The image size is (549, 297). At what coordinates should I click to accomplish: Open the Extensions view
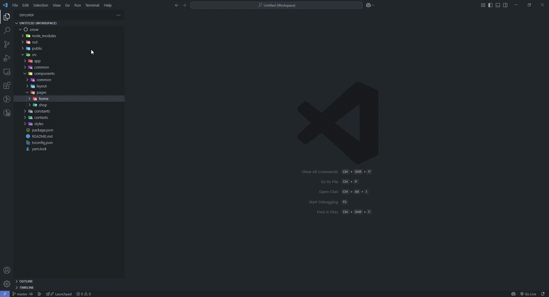7,86
